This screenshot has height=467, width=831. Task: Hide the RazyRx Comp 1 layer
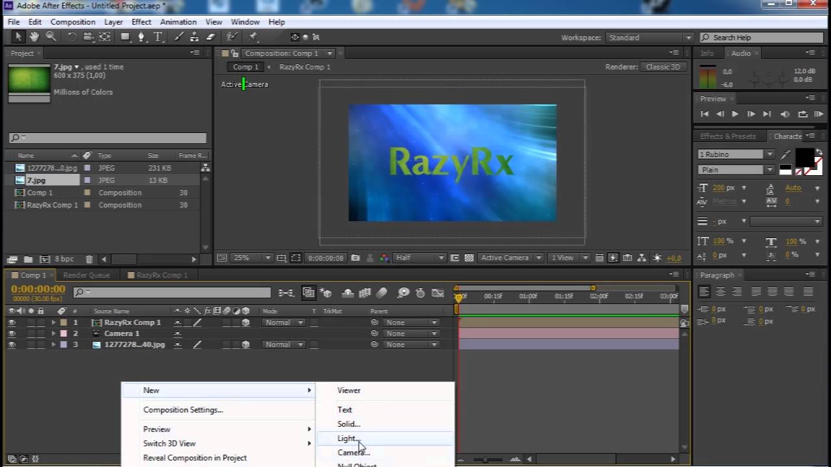(12, 322)
